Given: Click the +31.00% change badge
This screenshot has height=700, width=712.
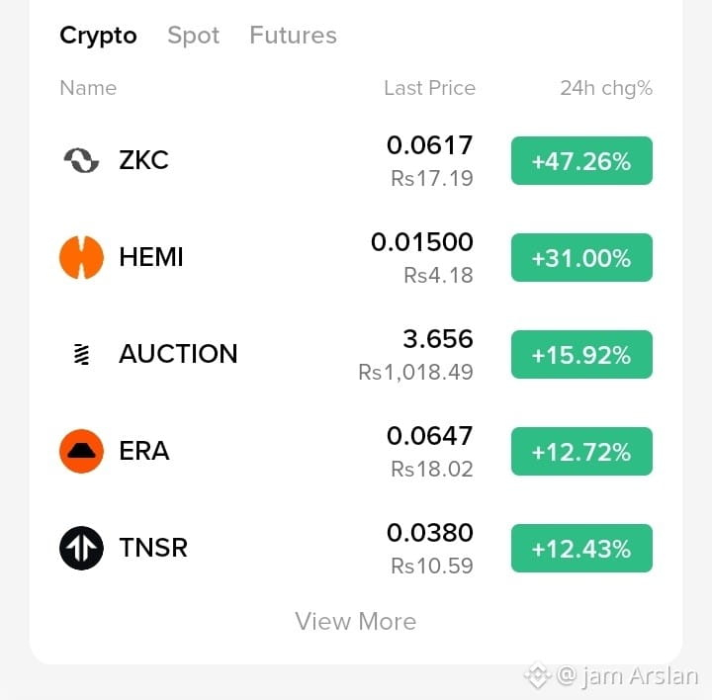Looking at the screenshot, I should [581, 257].
